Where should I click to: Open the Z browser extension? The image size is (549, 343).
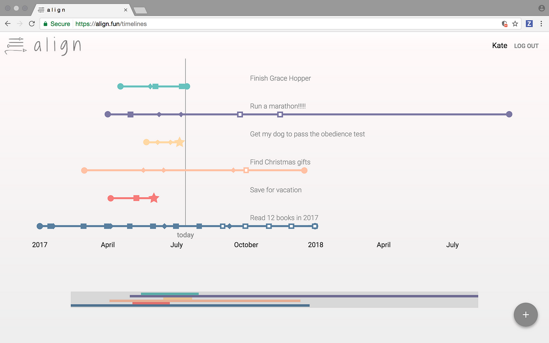[x=529, y=23]
